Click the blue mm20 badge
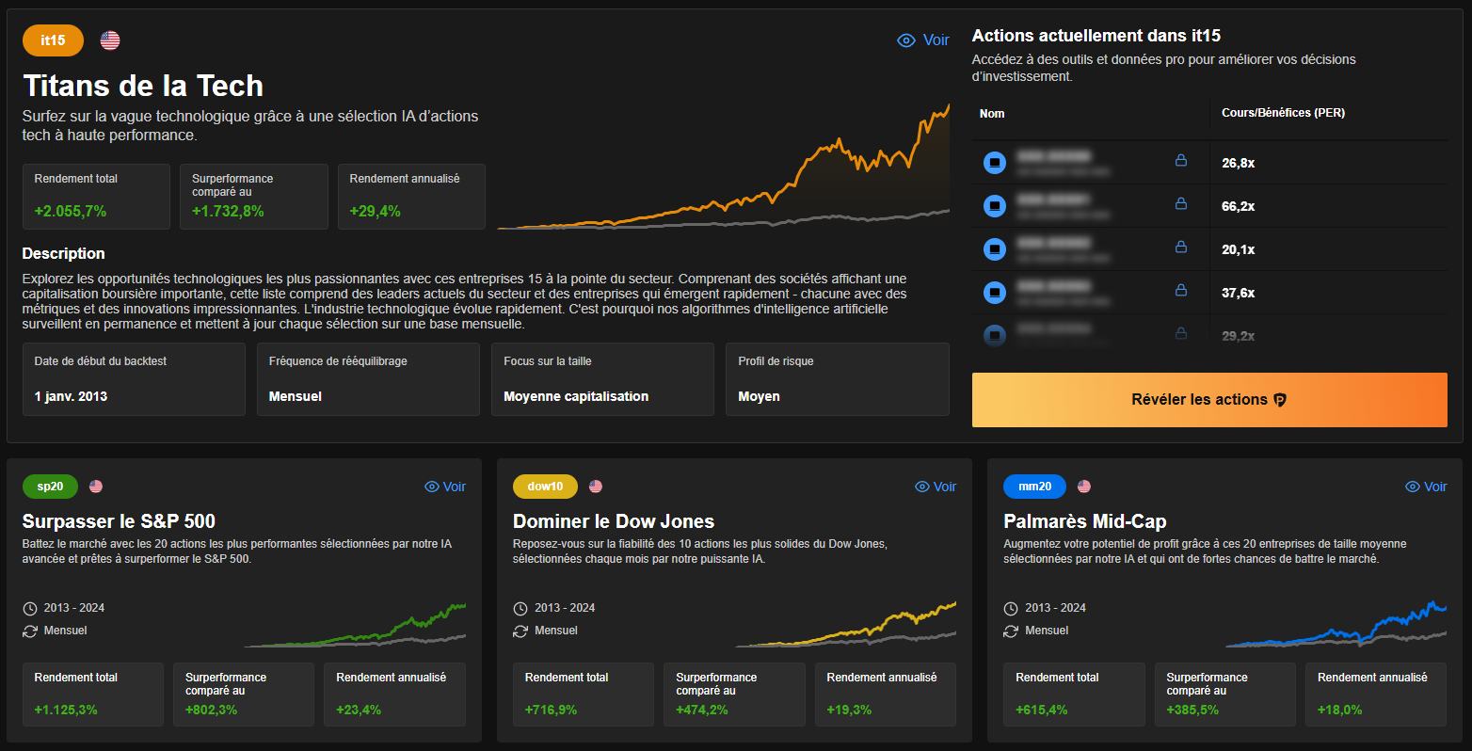This screenshot has height=751, width=1472. pyautogui.click(x=1034, y=487)
